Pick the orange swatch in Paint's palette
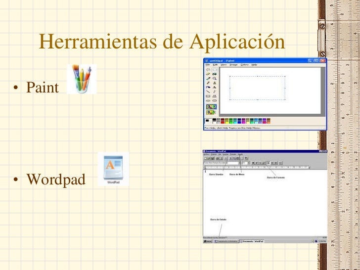360x270 pixels. [x=269, y=122]
